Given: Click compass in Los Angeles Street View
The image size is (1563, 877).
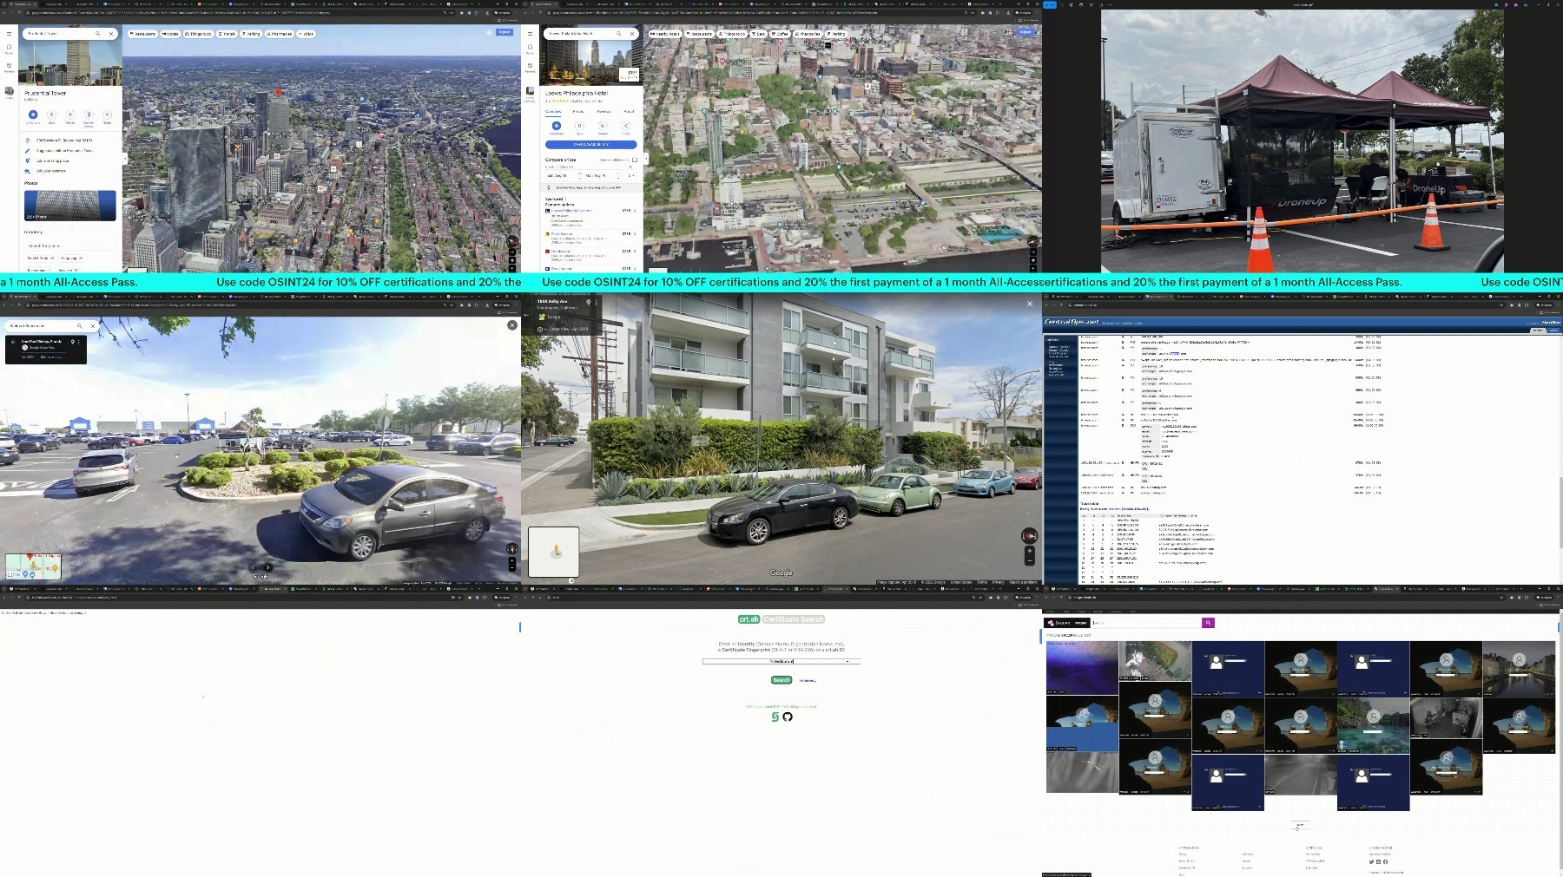Looking at the screenshot, I should pyautogui.click(x=1029, y=535).
